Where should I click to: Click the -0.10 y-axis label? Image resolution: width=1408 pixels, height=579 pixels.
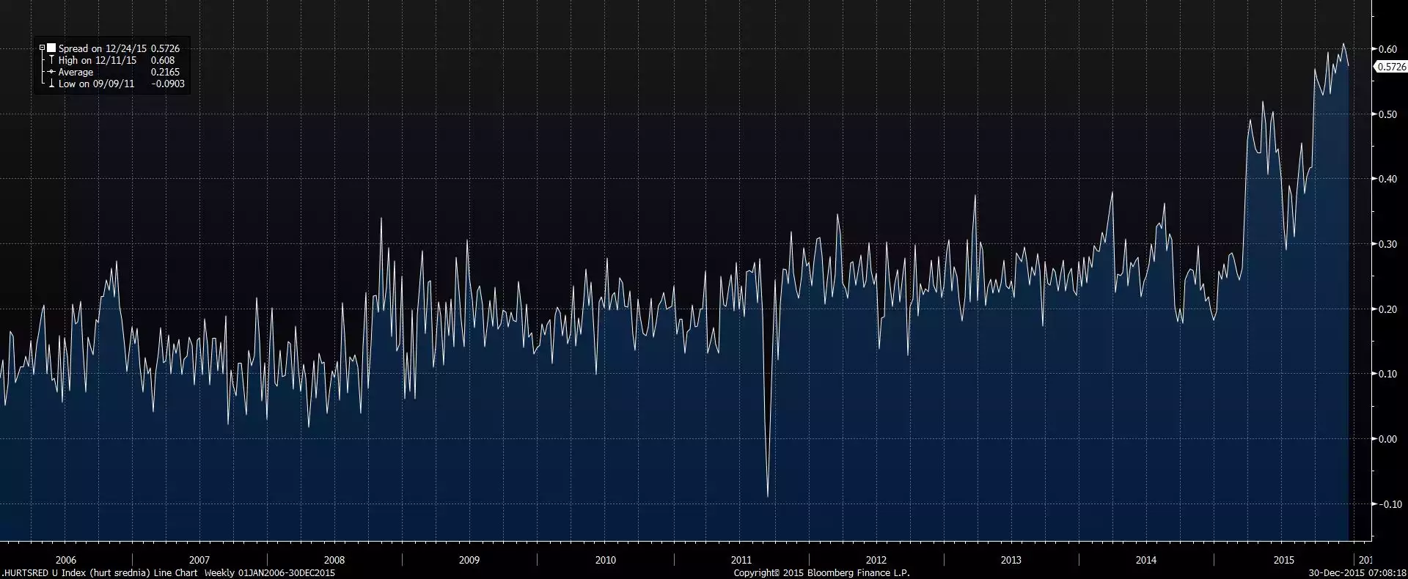[x=1386, y=504]
